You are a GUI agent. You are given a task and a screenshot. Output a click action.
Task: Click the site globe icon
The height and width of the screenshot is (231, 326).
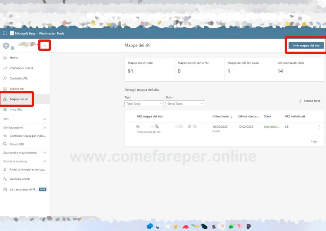[6, 46]
